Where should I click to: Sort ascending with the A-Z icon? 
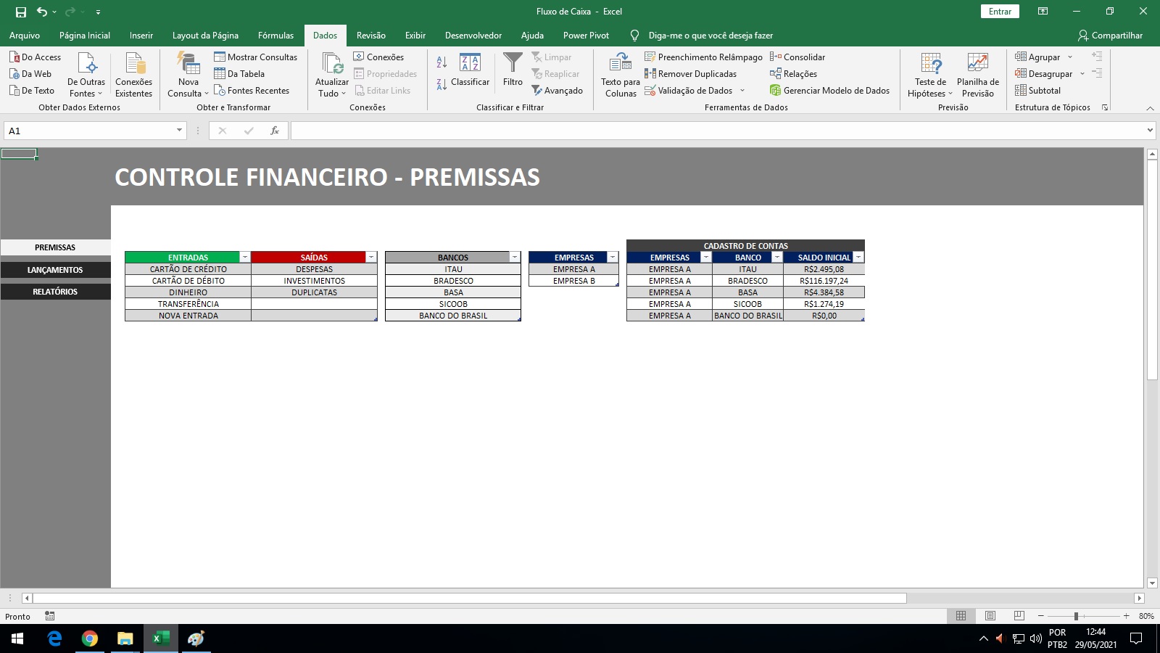pyautogui.click(x=442, y=62)
